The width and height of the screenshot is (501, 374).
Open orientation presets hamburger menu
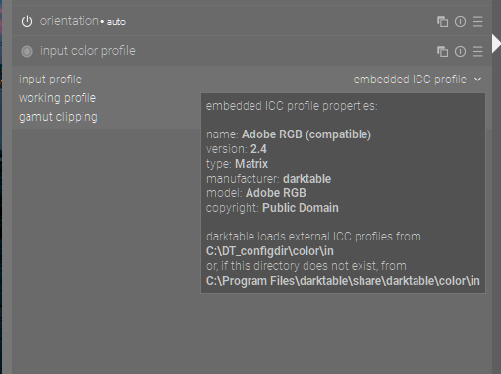[x=477, y=22]
